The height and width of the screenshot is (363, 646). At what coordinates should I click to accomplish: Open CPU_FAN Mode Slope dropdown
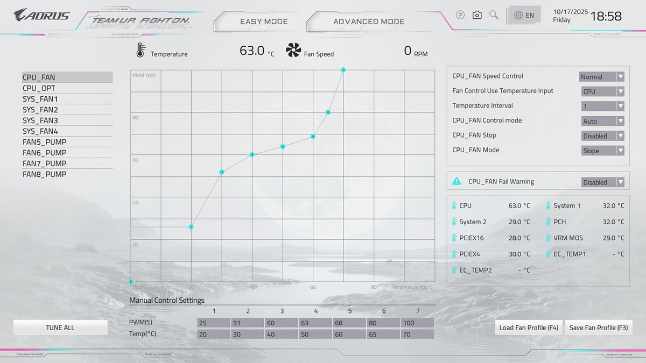[602, 151]
